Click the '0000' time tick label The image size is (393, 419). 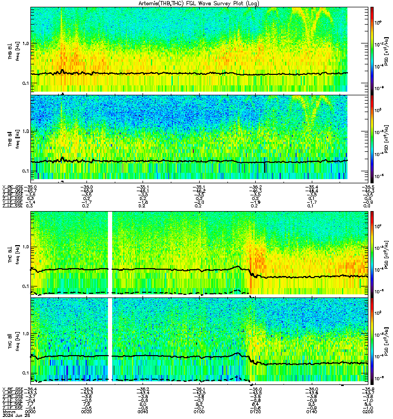(x=30, y=412)
